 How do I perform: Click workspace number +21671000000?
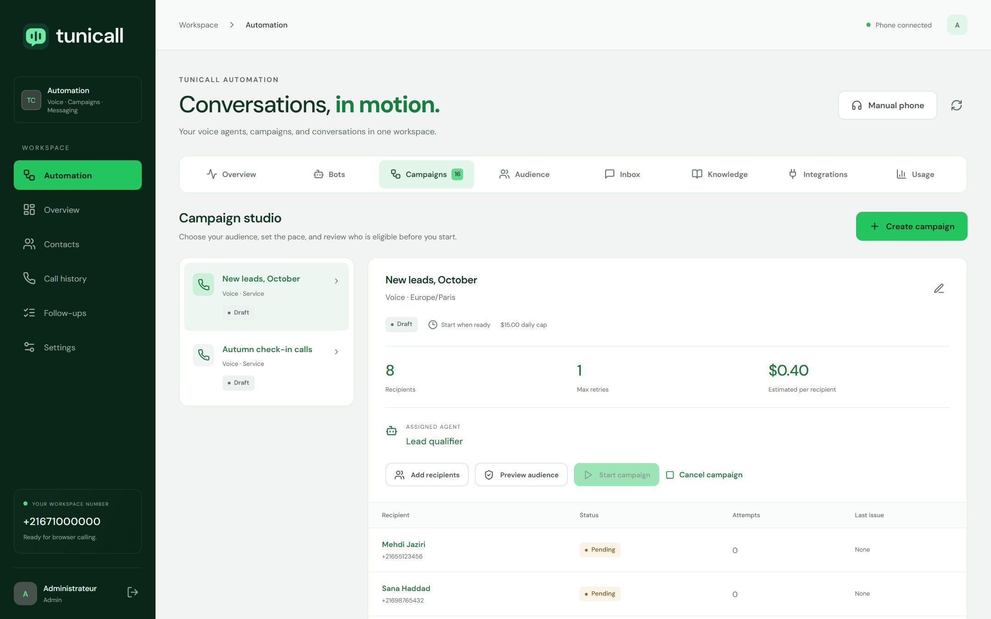[x=62, y=521]
